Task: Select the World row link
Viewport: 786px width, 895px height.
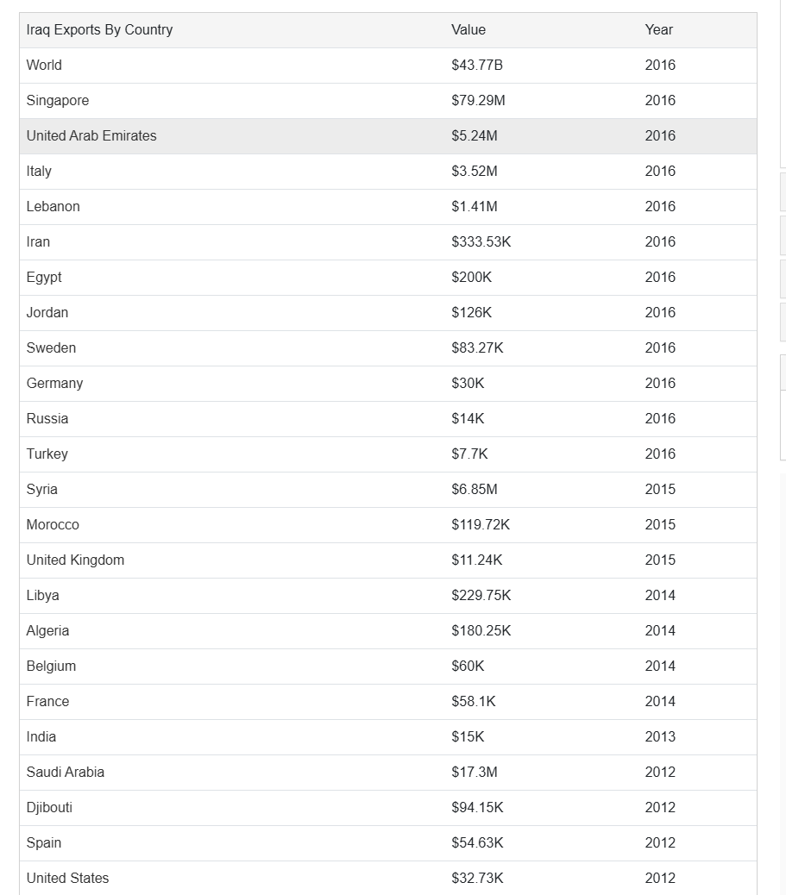Action: (44, 66)
